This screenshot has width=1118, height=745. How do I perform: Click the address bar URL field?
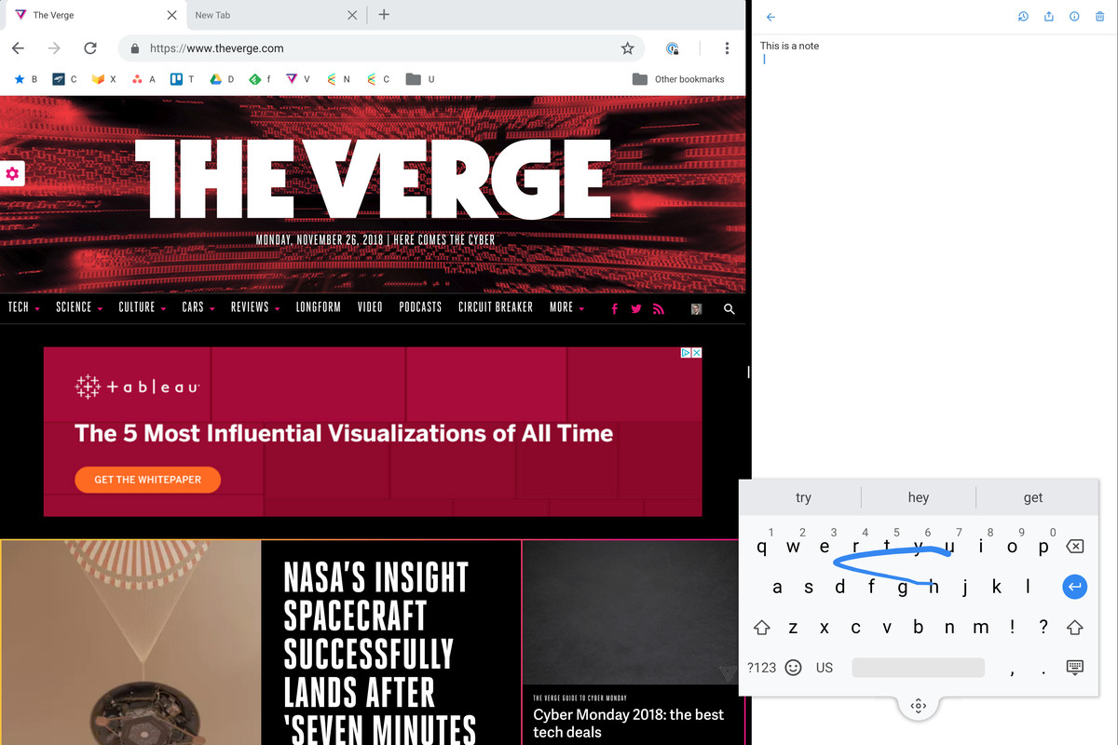point(373,48)
